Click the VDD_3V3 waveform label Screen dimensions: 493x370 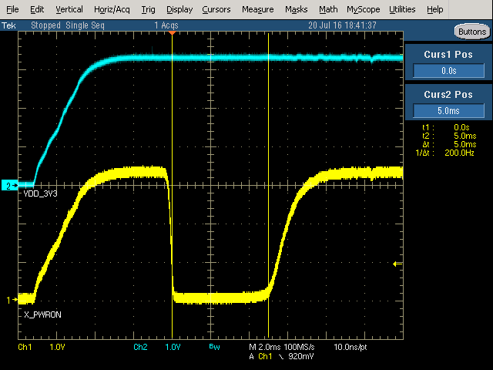39,194
